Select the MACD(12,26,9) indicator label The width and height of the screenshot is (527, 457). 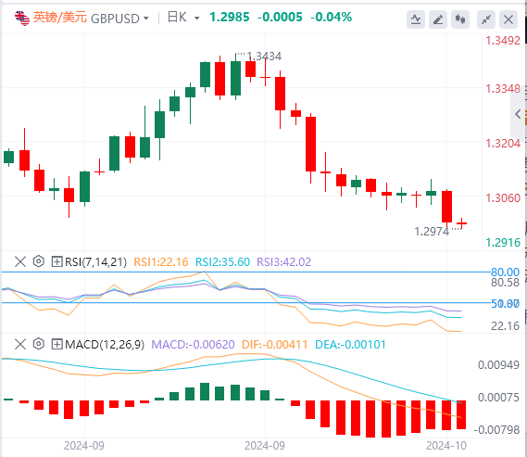pos(105,345)
